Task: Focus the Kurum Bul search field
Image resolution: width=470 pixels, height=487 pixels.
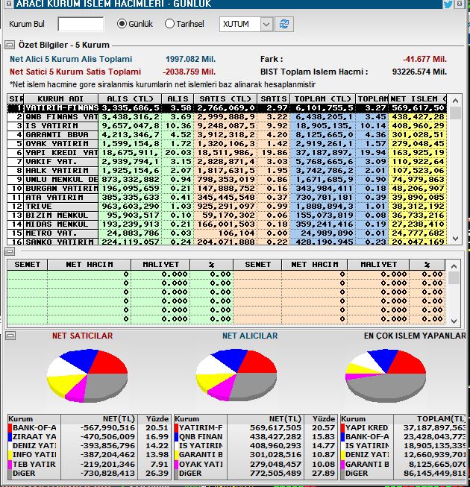Action: [81, 24]
